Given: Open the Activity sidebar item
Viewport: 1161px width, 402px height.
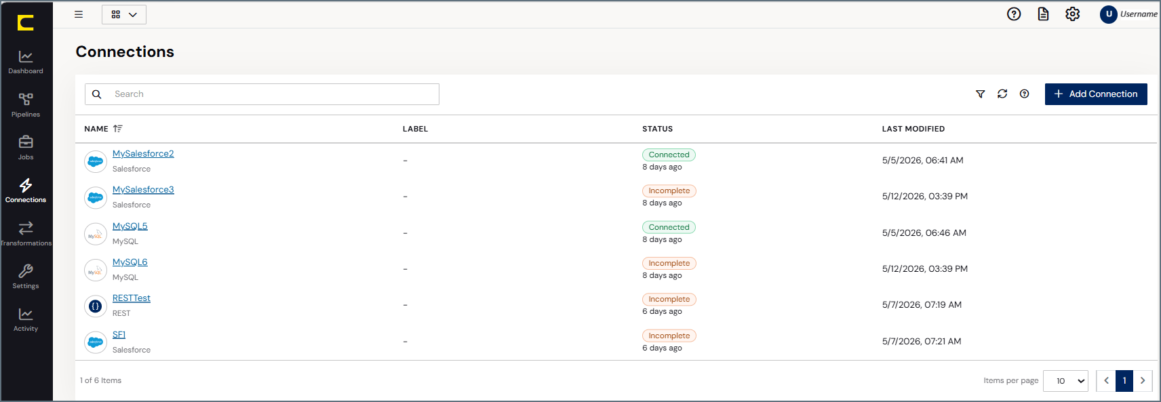Looking at the screenshot, I should 26,320.
